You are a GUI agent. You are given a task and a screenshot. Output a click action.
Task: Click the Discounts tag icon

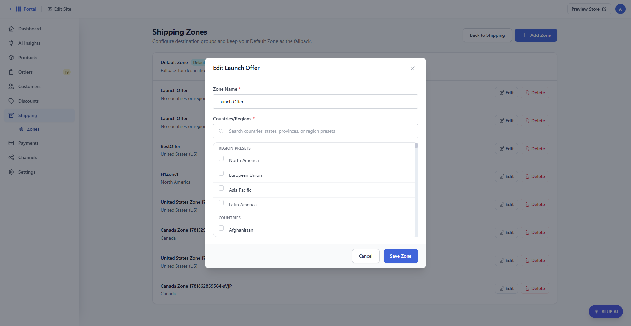(11, 101)
